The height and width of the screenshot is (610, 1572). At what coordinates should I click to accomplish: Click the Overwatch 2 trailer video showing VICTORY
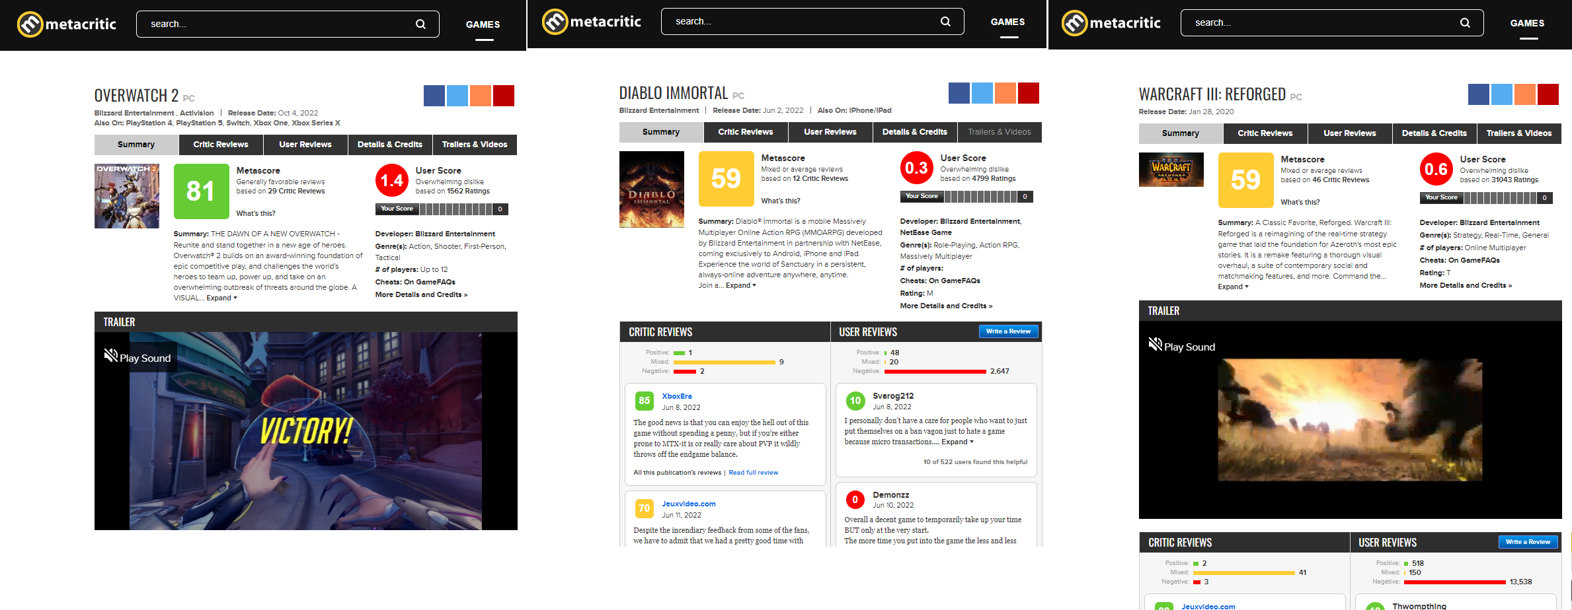305,431
